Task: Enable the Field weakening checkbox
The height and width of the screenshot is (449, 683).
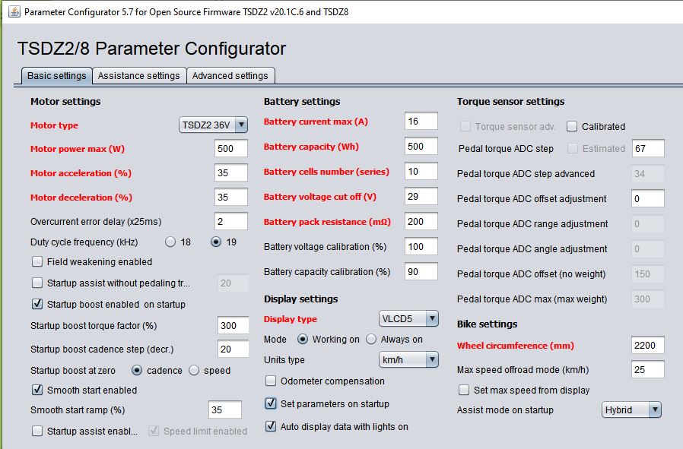Action: [x=37, y=262]
